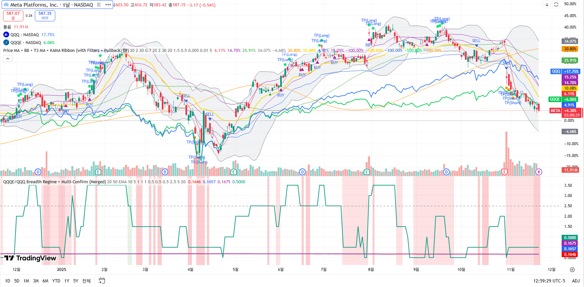Viewport: 584px width, 287px height.
Task: Click the QQQ logo in the legend
Action: pos(6,34)
